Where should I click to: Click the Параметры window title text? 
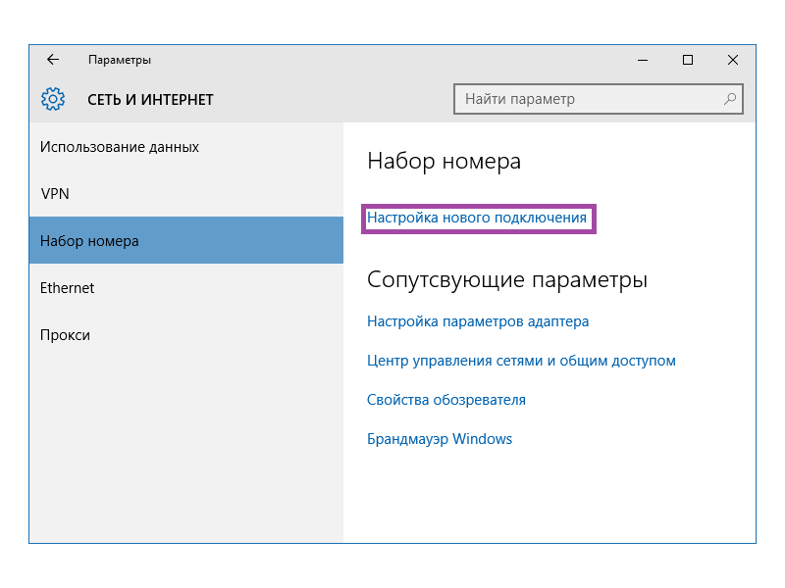pyautogui.click(x=120, y=60)
